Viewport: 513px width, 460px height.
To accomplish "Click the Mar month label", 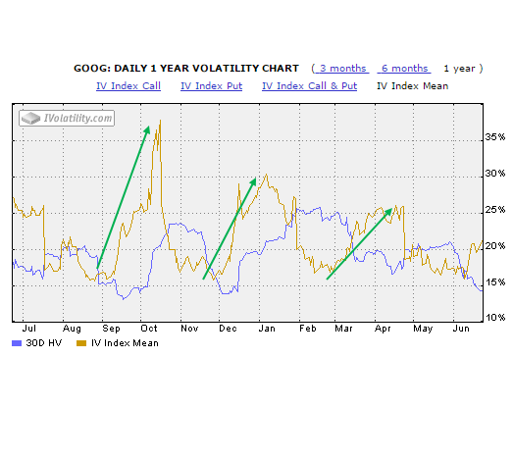I will 343,329.
